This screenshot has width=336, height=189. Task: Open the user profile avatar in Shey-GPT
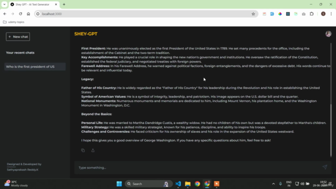pyautogui.click(x=328, y=34)
